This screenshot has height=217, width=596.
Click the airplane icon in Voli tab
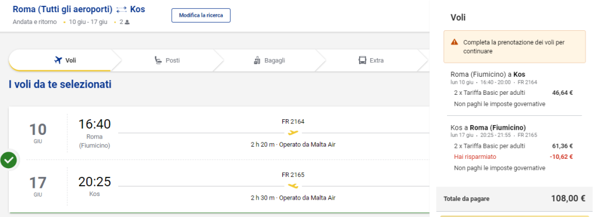tap(58, 60)
